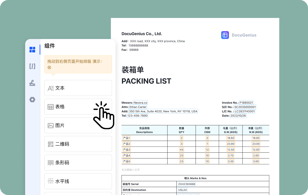308x195 pixels.
Task: Select the Attn field Ethan Carter
Action: [x=138, y=107]
